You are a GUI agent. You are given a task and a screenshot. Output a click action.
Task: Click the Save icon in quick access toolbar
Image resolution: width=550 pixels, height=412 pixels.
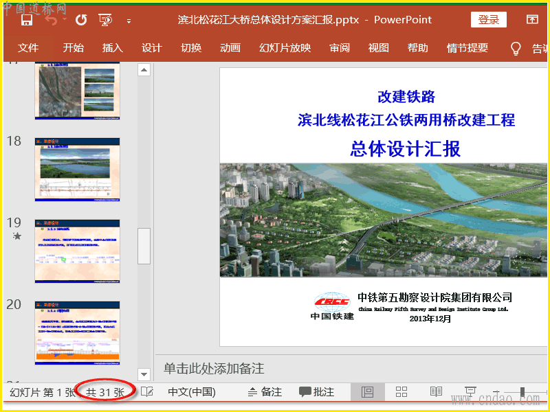pyautogui.click(x=27, y=20)
